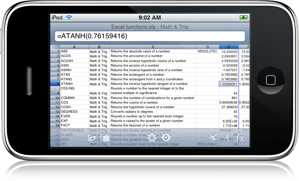Select row 12 header

click(55, 107)
